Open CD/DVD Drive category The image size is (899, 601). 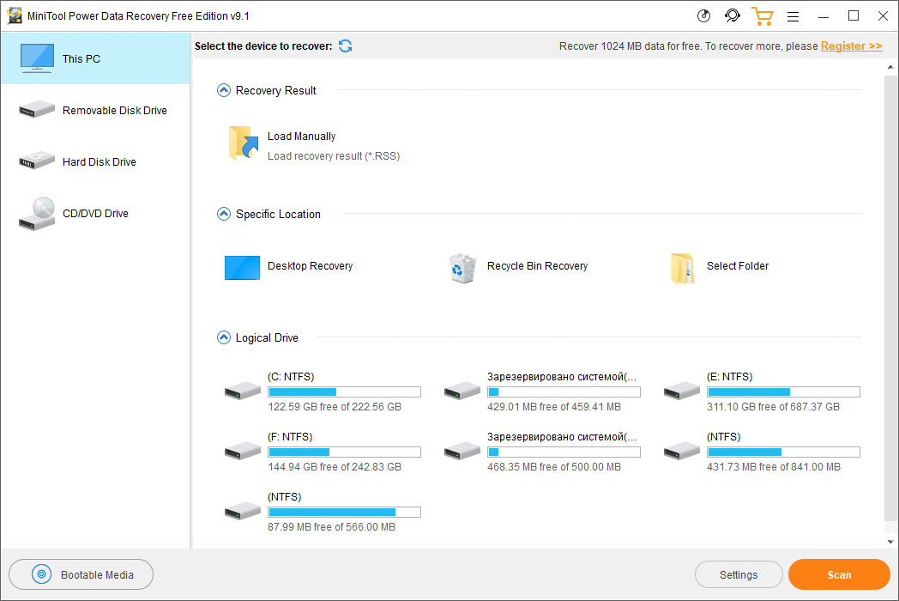coord(95,214)
